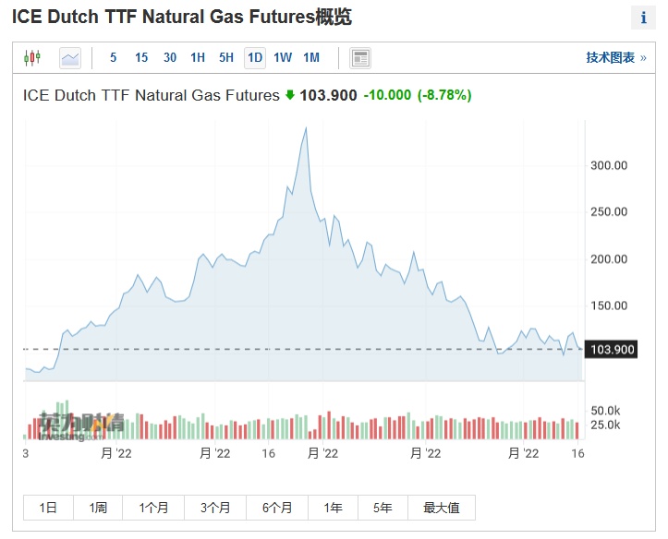This screenshot has height=539, width=668.
Task: Choose the 1H time interval
Action: point(198,58)
